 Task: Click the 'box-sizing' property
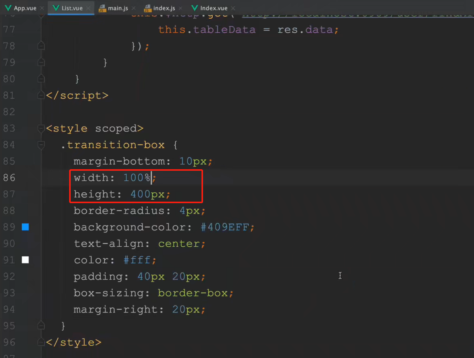pyautogui.click(x=109, y=293)
